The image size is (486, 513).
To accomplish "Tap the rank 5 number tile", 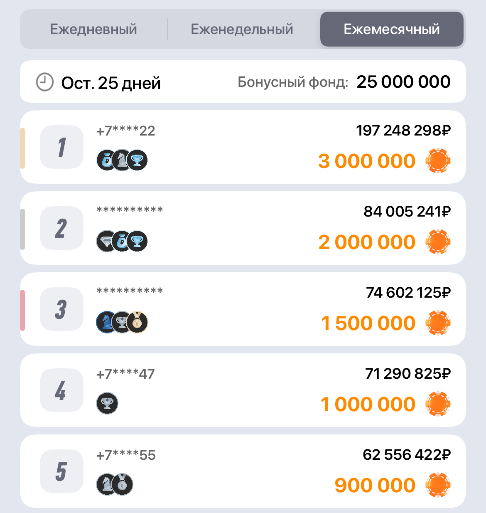I will (61, 471).
